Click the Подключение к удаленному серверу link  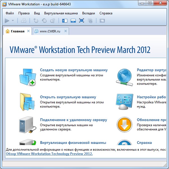pyautogui.click(x=74, y=120)
